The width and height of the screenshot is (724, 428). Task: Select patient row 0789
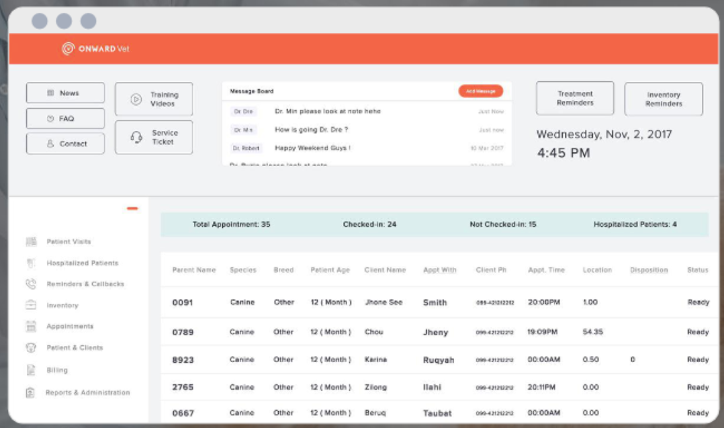point(439,332)
